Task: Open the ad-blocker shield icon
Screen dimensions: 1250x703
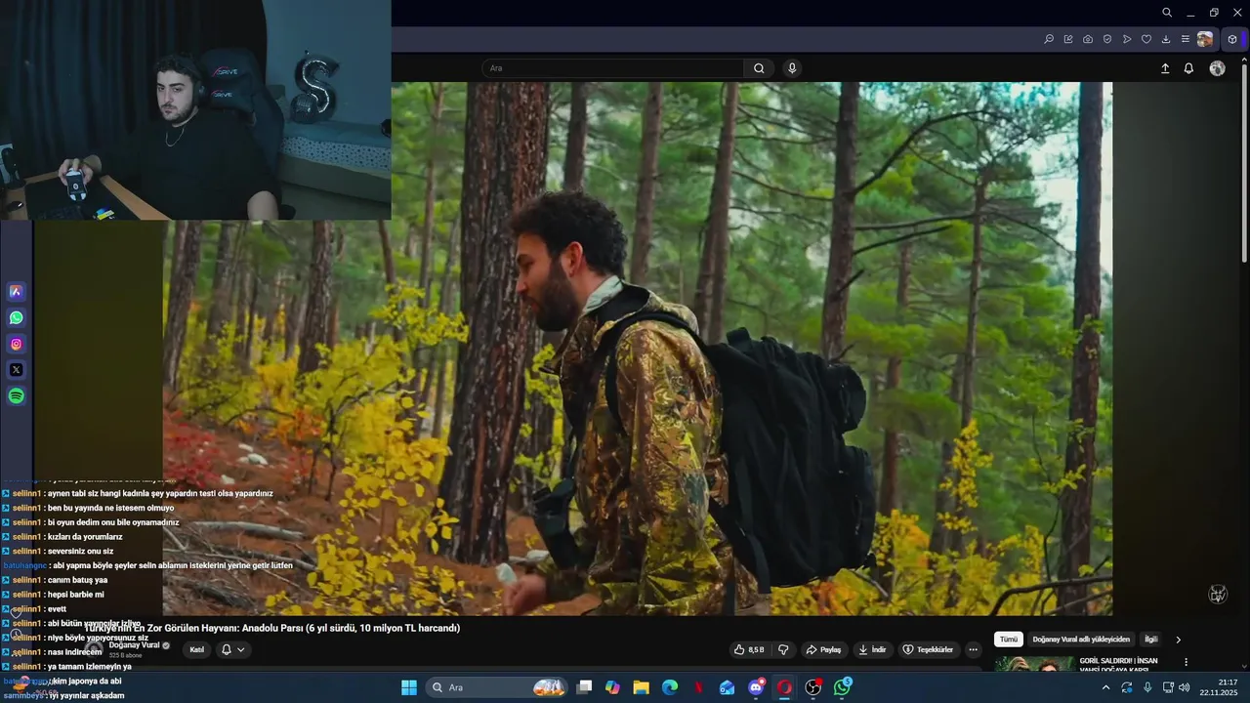Action: (1107, 39)
